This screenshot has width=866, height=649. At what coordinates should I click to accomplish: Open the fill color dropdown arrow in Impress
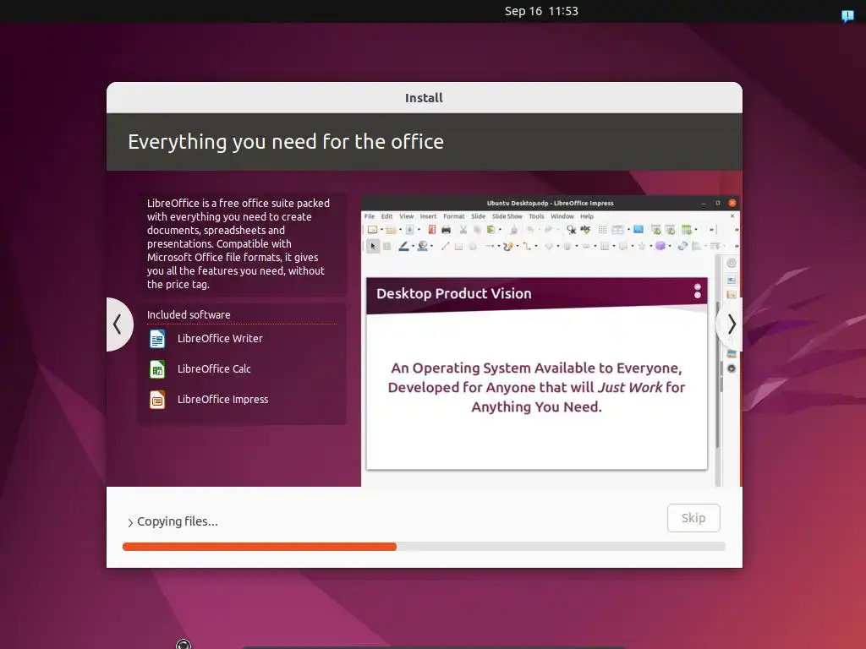(431, 246)
